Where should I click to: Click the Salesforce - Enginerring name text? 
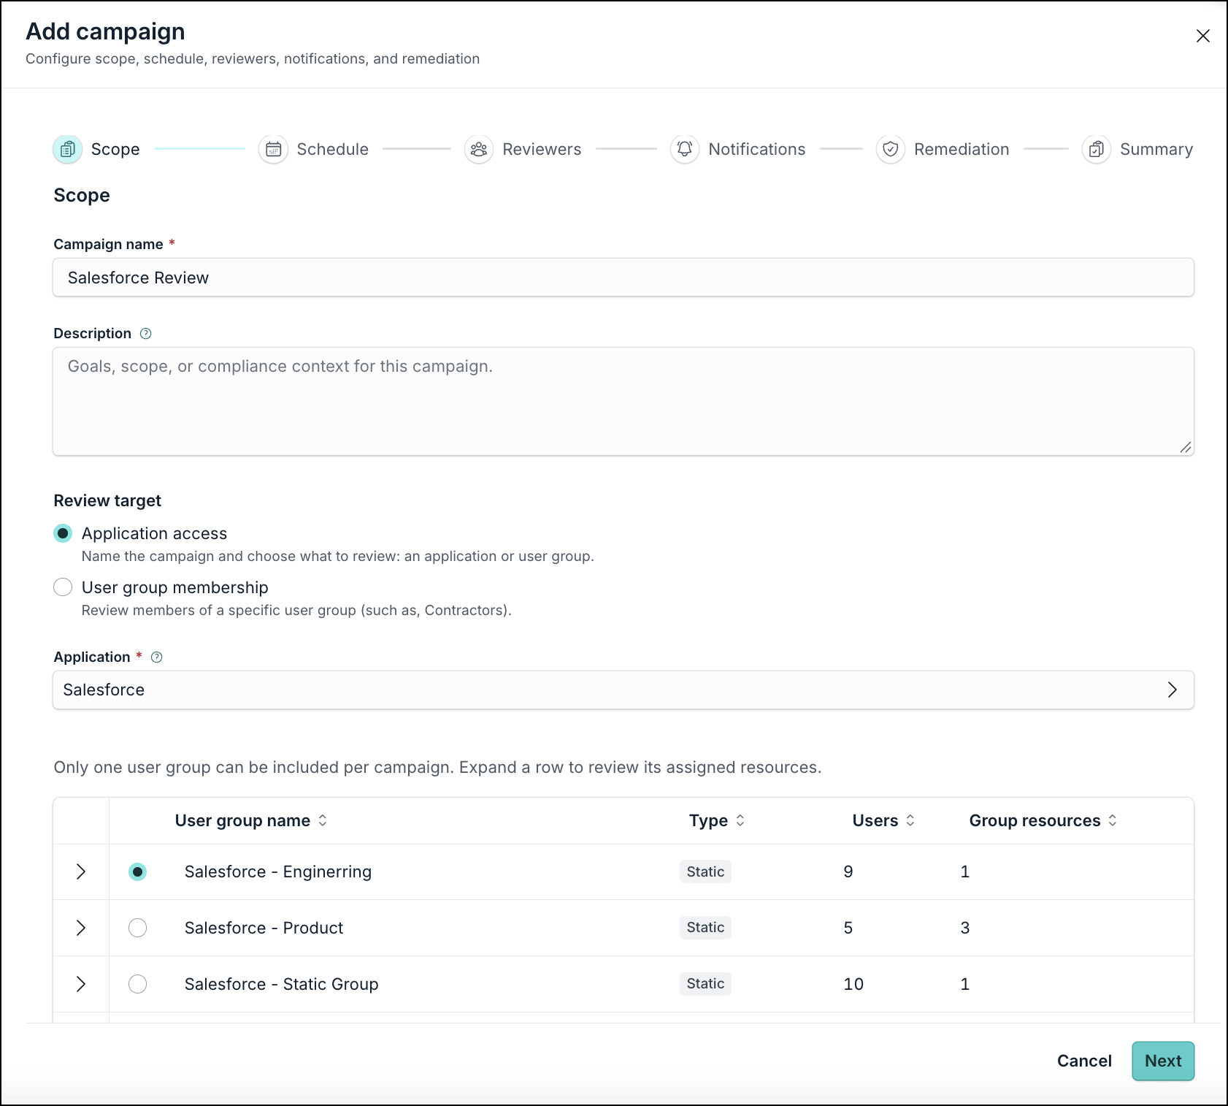click(278, 872)
